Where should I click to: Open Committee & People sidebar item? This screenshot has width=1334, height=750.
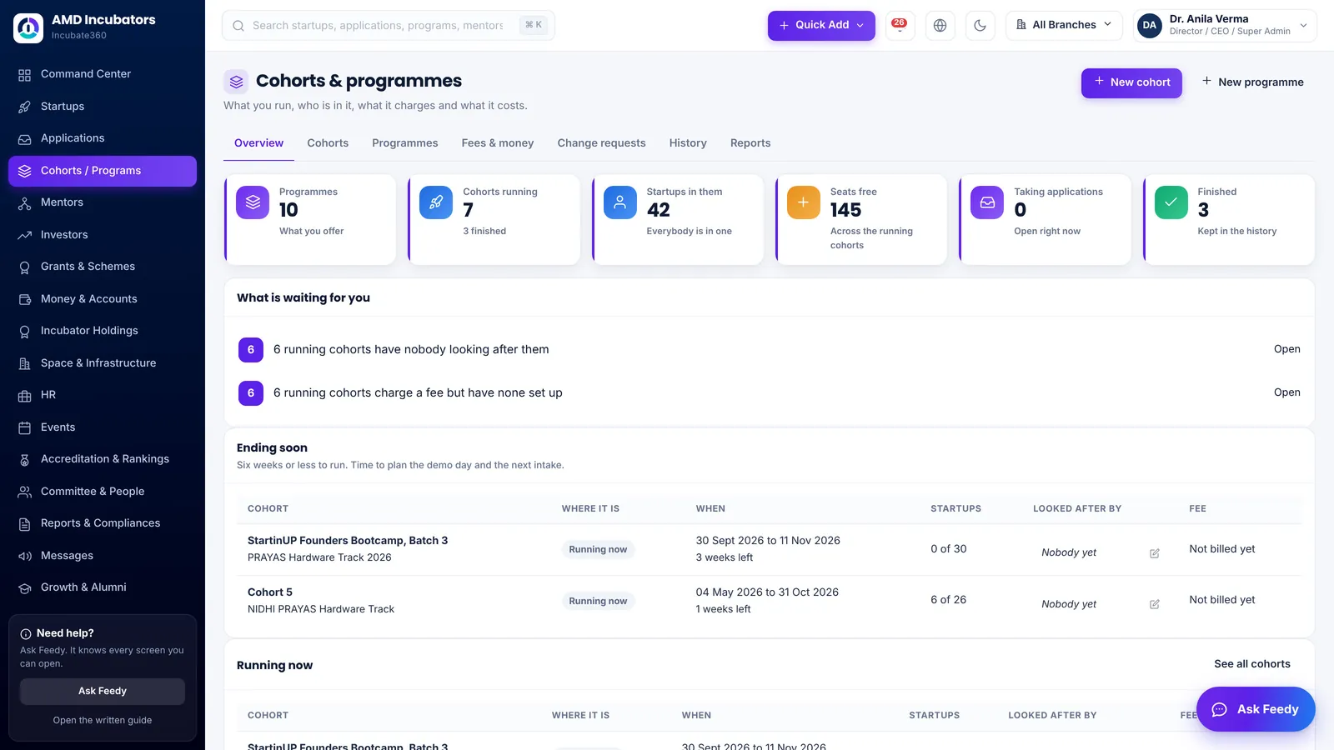103,492
